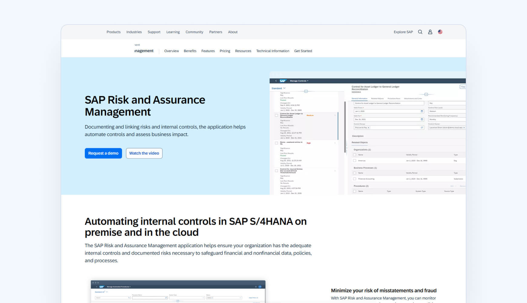The width and height of the screenshot is (527, 303).
Task: Open the US flag country selector
Action: pyautogui.click(x=440, y=32)
